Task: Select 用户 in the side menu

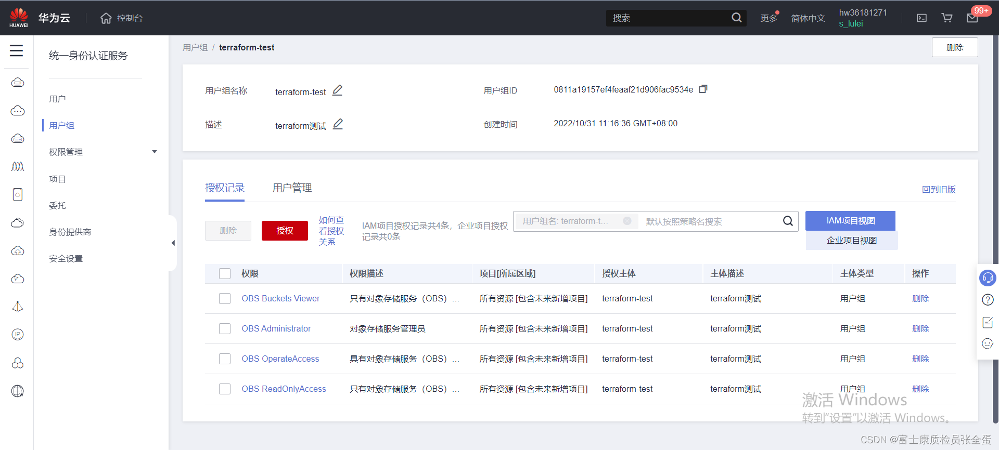Action: tap(57, 99)
